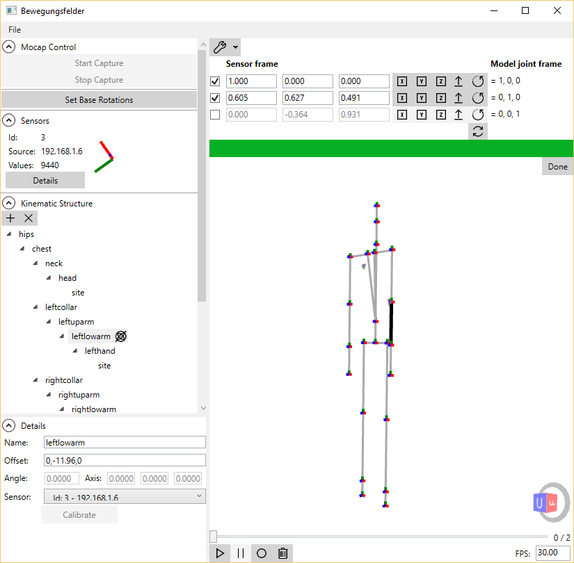This screenshot has width=574, height=563.
Task: Open the File menu
Action: [x=14, y=30]
